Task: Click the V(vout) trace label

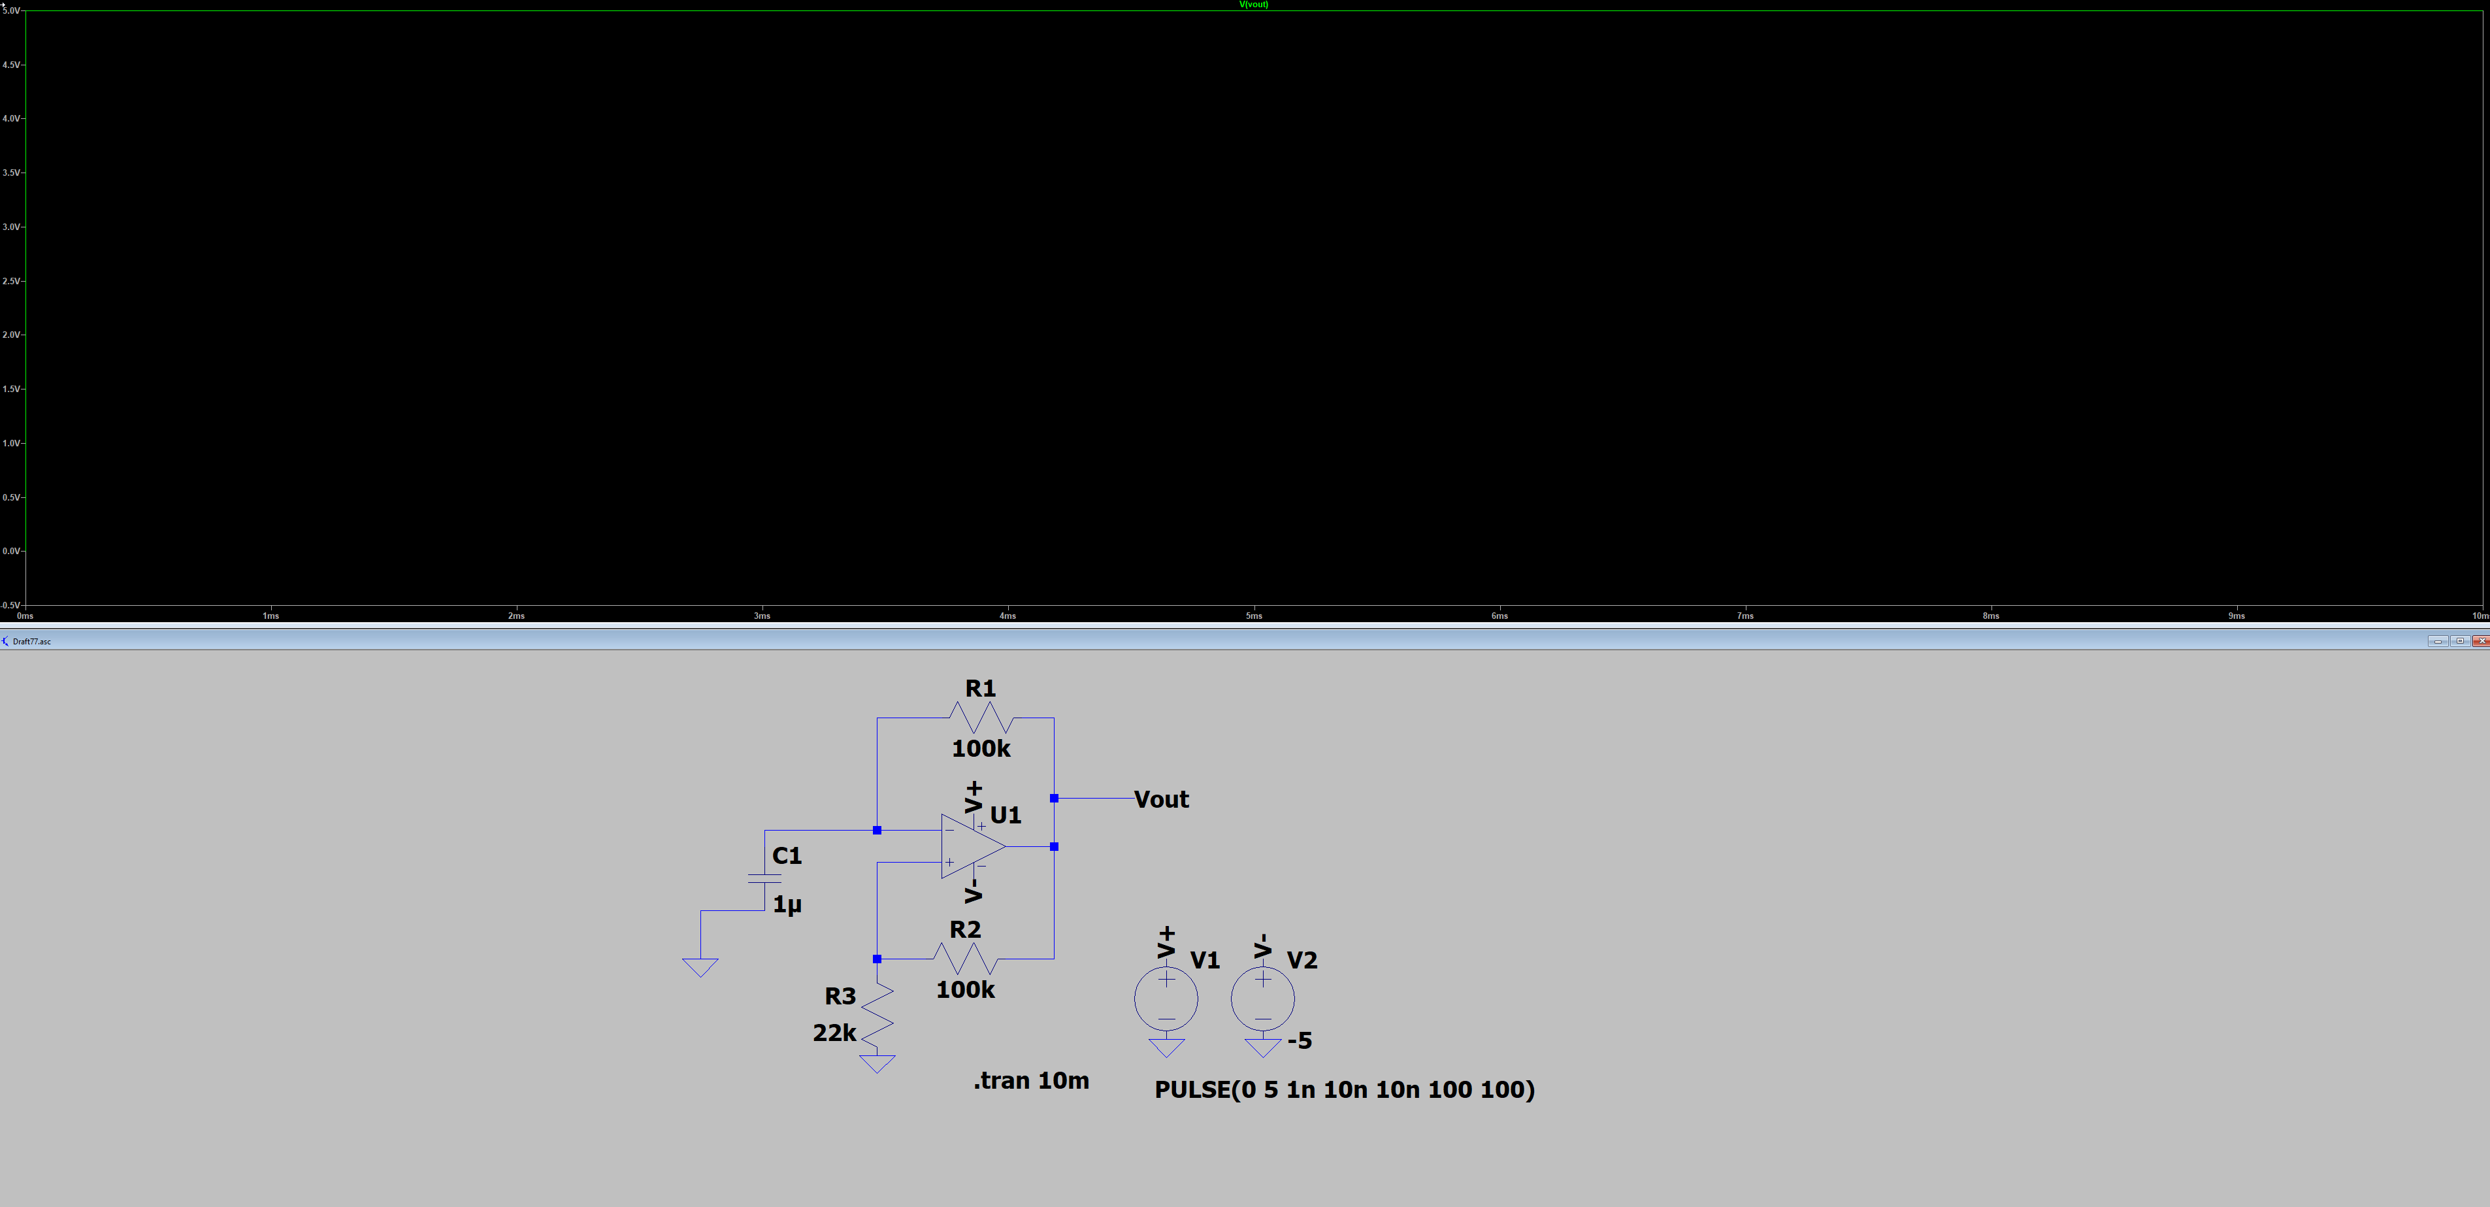Action: pos(1253,5)
